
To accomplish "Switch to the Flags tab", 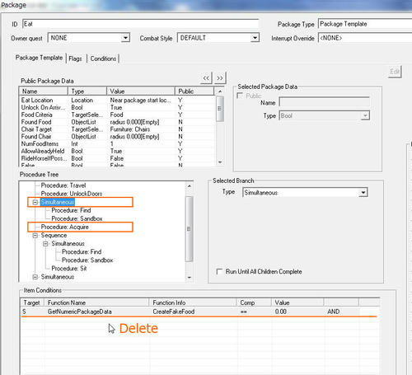I will [75, 59].
